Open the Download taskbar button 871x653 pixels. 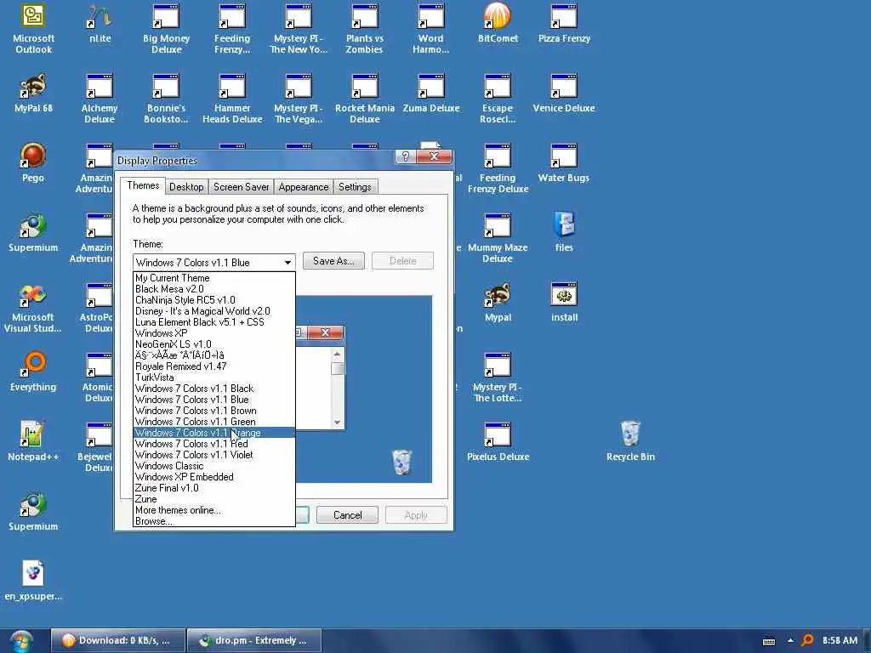[117, 640]
